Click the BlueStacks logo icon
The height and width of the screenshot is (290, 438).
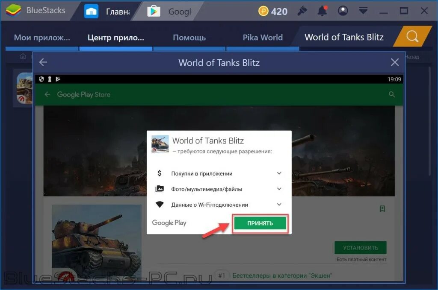click(13, 10)
